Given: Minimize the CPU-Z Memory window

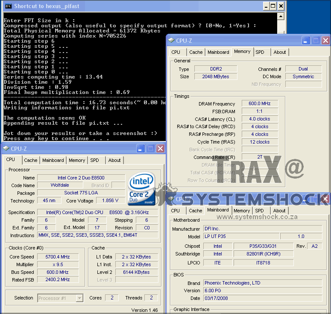Looking at the screenshot, I should [305, 41].
